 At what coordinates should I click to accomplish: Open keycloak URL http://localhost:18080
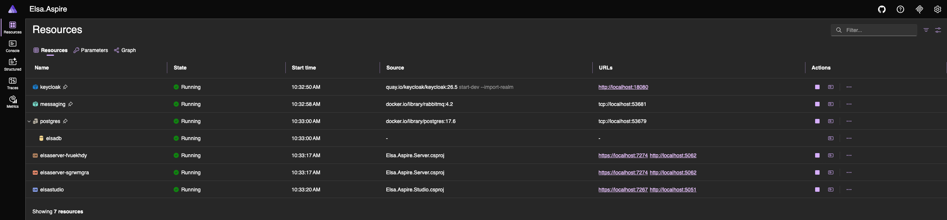coord(623,87)
